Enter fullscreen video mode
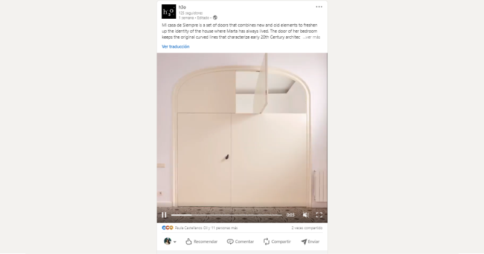This screenshot has height=254, width=484. [319, 215]
